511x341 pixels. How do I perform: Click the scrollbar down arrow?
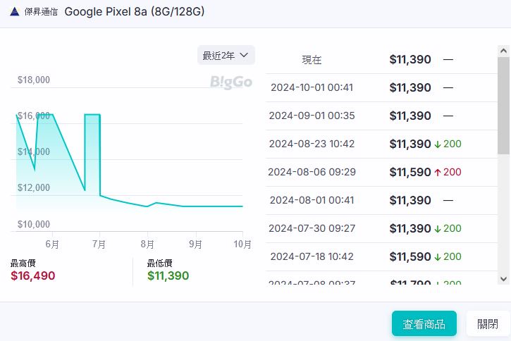tap(503, 279)
